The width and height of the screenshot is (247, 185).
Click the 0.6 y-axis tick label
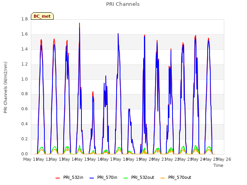(x=24, y=109)
